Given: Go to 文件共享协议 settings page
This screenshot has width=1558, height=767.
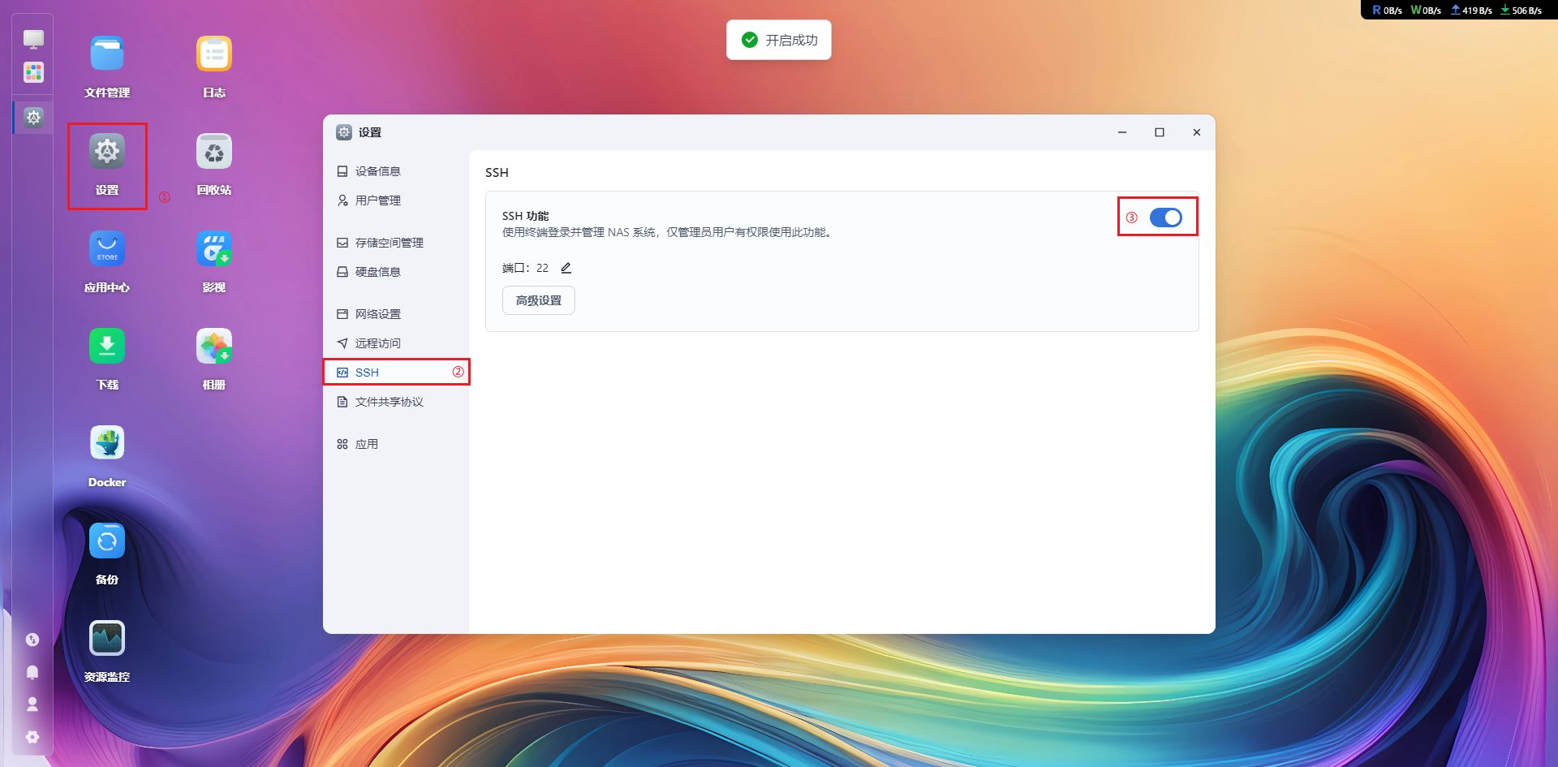Looking at the screenshot, I should point(389,402).
